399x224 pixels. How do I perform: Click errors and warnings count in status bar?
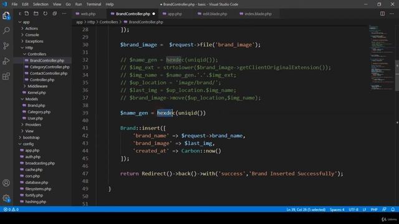click(x=11, y=210)
